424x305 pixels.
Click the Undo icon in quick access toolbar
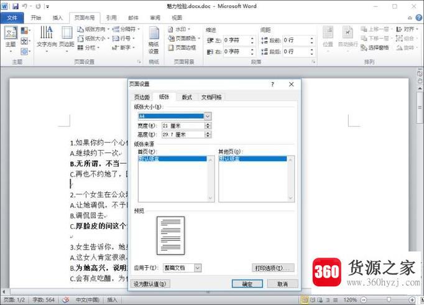tap(25, 6)
